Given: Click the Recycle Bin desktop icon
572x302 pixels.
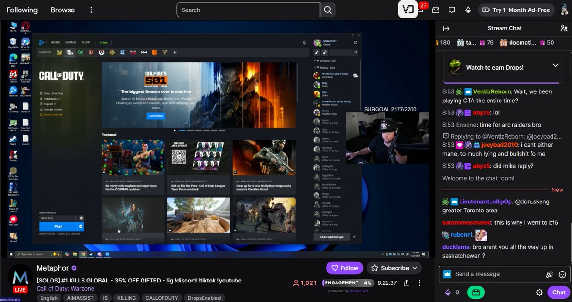Looking at the screenshot, I should click(x=13, y=43).
